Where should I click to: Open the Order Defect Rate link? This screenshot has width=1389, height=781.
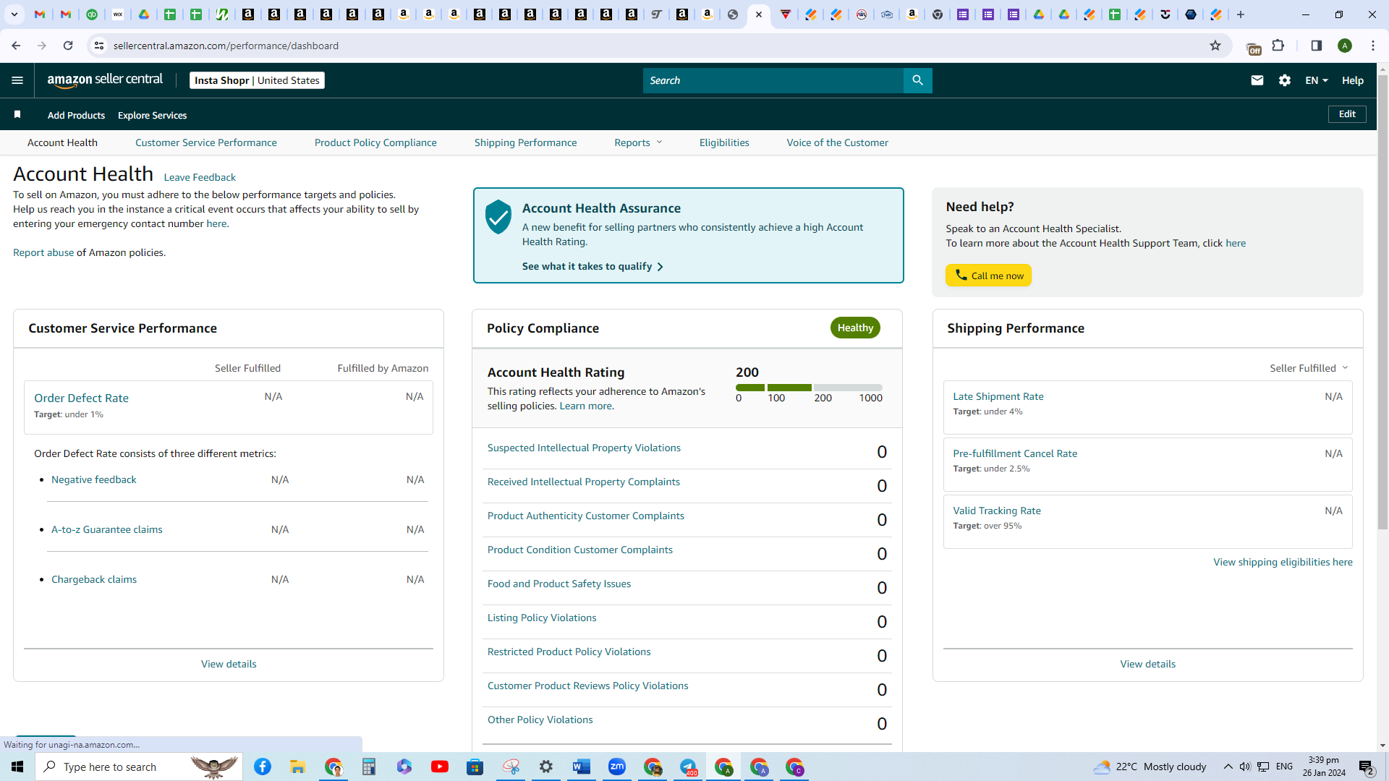81,398
